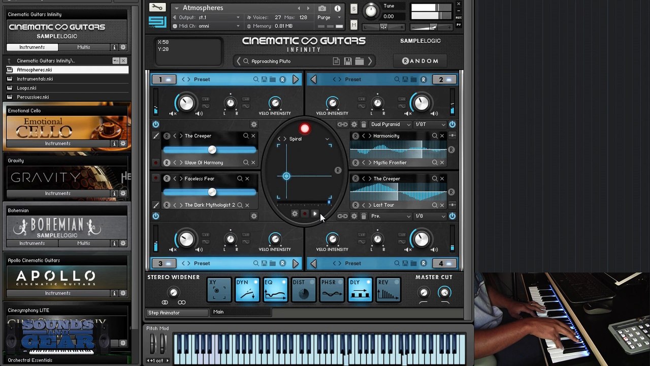The height and width of the screenshot is (366, 650).
Task: Open the 1/8T rate dropdown
Action: point(430,125)
